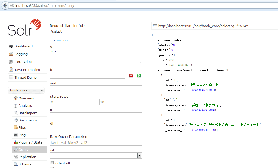278x168 pixels.
Task: Toggle the indent off checkbox
Action: point(52,163)
